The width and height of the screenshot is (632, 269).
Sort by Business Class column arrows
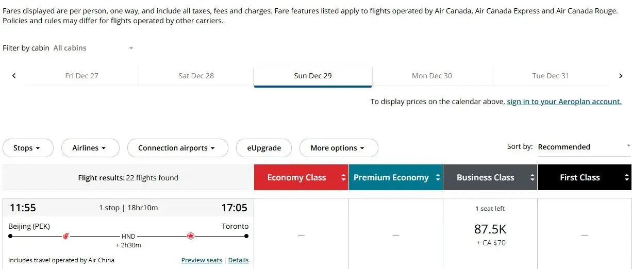(x=532, y=178)
